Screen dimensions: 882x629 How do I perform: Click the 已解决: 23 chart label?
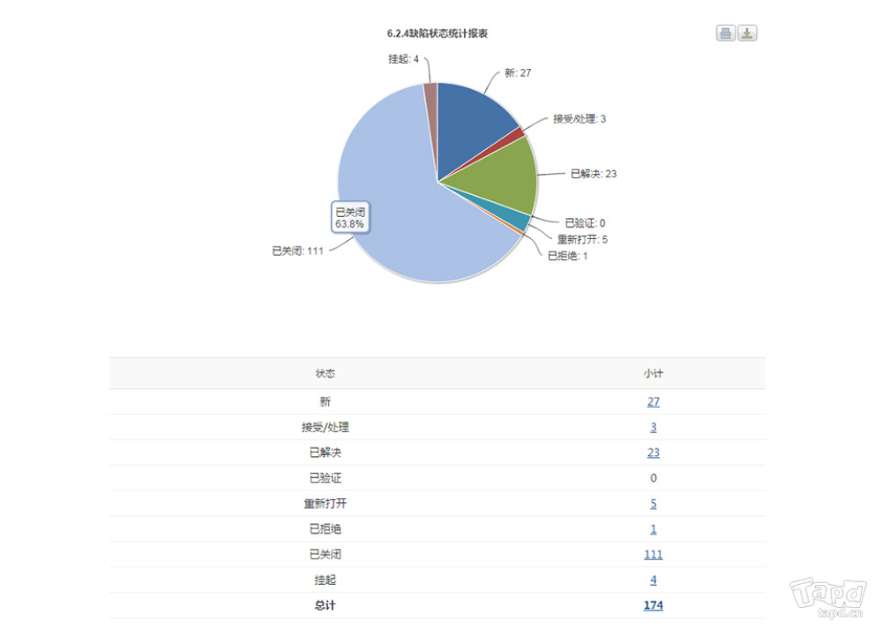594,174
